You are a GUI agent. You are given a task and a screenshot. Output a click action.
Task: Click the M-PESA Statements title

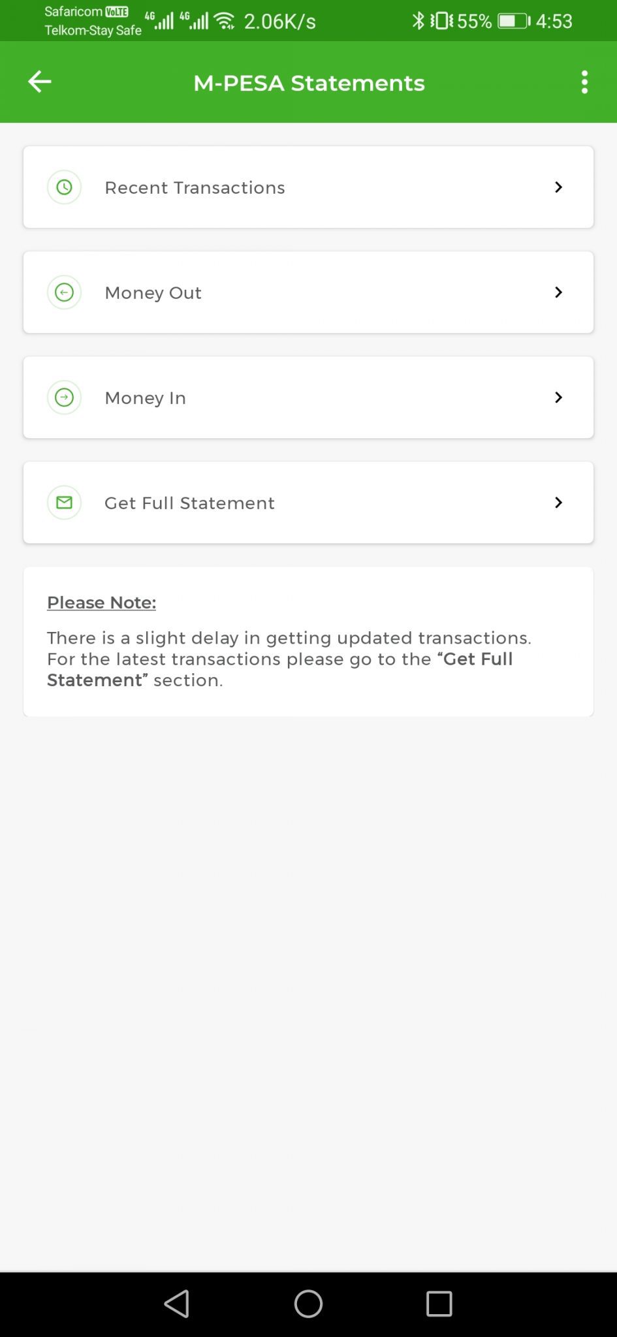[309, 83]
